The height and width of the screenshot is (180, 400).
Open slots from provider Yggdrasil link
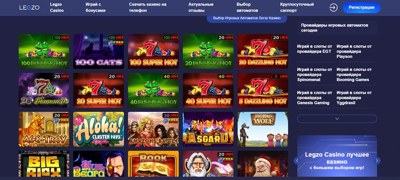coord(354,98)
